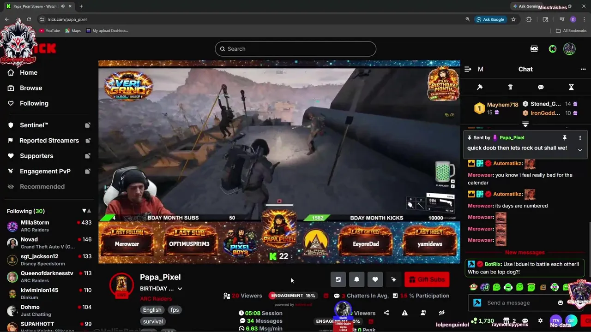This screenshot has width=591, height=332.
Task: Focus the Kick Search field
Action: pyautogui.click(x=295, y=49)
